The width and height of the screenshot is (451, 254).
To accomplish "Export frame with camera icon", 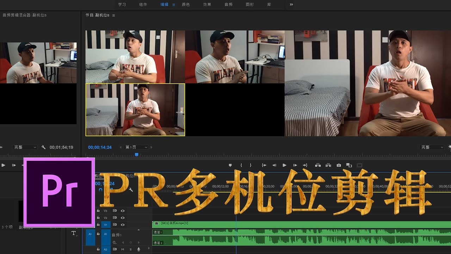I will coord(339,165).
